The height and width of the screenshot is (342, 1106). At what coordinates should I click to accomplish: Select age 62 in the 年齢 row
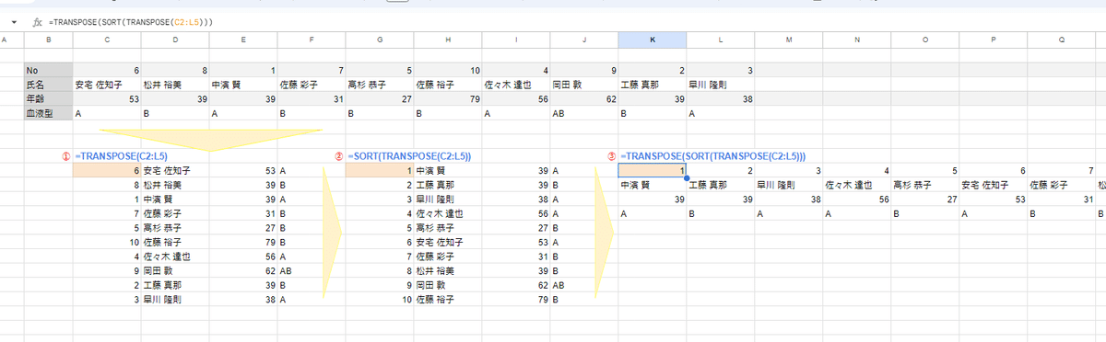point(584,97)
